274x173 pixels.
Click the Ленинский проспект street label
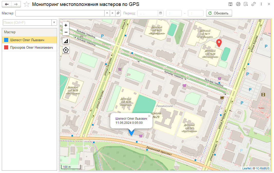point(159,151)
